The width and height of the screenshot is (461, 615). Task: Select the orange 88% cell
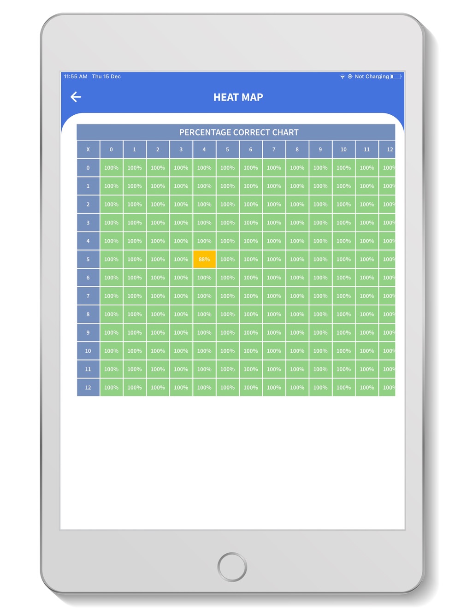point(204,260)
